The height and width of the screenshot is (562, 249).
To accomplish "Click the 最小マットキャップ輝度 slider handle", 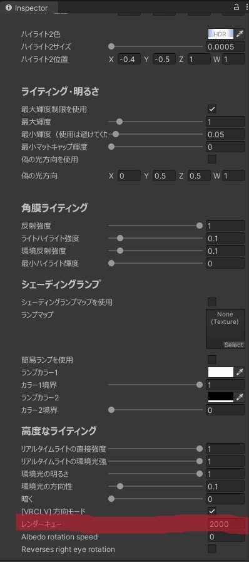I will point(111,147).
